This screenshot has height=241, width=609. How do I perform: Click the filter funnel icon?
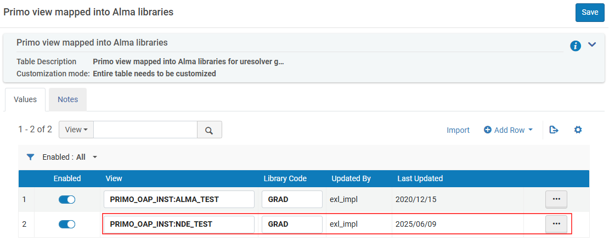click(31, 157)
